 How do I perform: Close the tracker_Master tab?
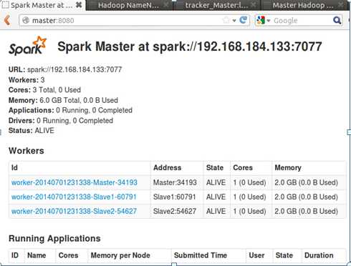[x=254, y=4]
